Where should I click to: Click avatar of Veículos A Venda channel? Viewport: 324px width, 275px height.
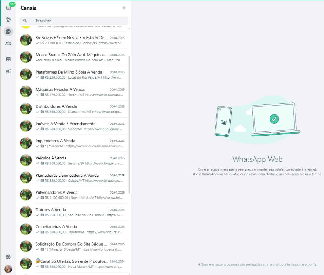(26, 160)
